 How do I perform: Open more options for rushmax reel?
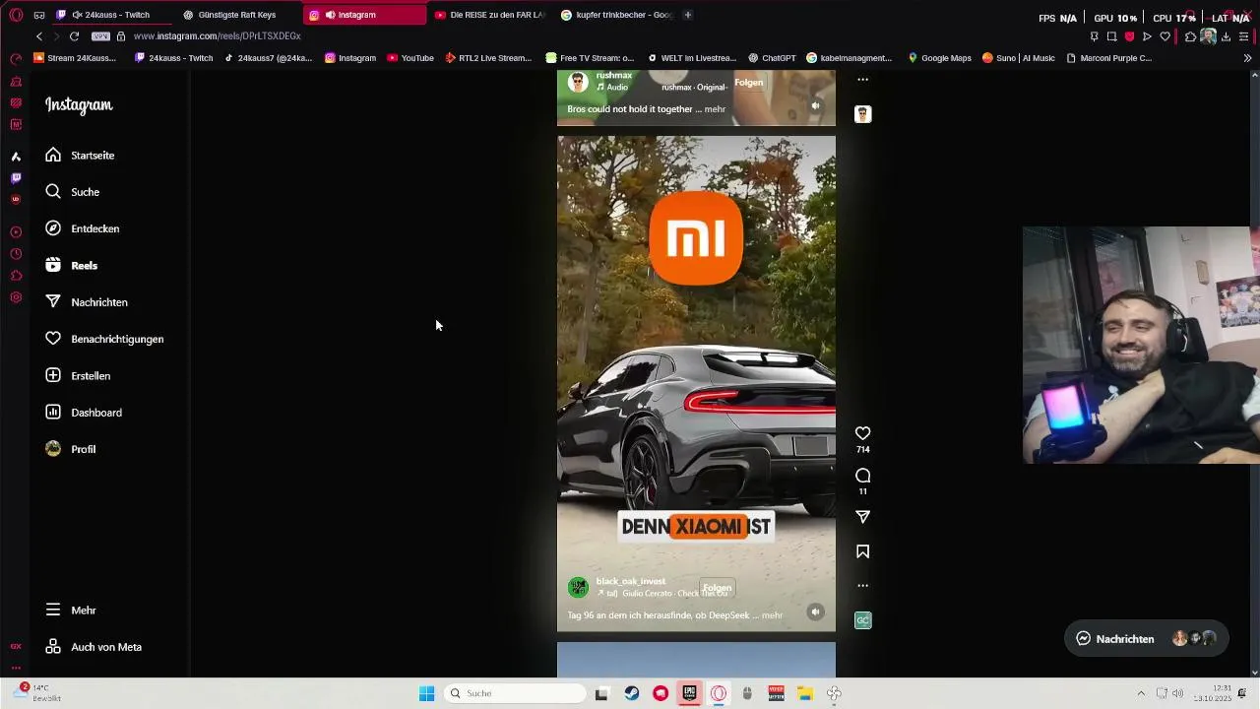click(x=862, y=80)
